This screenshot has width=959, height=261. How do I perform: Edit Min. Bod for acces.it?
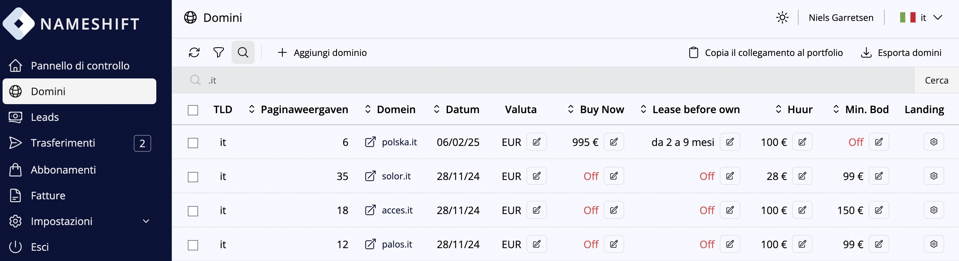(879, 210)
